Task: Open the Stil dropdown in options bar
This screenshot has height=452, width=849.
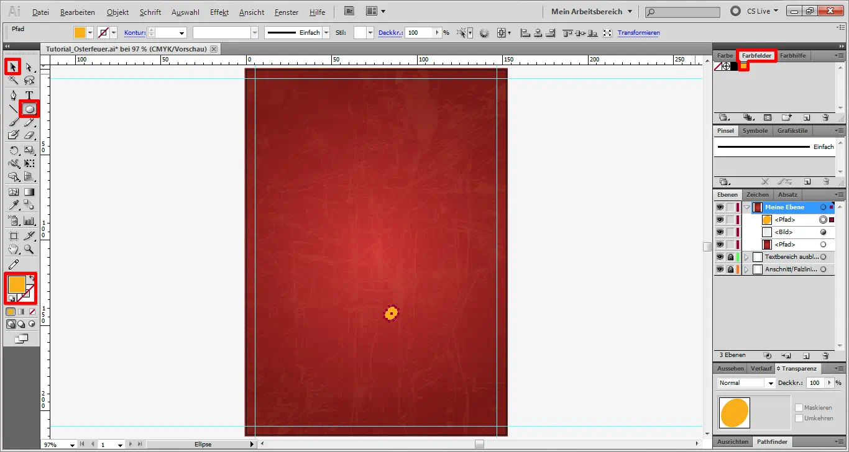Action: tap(369, 32)
